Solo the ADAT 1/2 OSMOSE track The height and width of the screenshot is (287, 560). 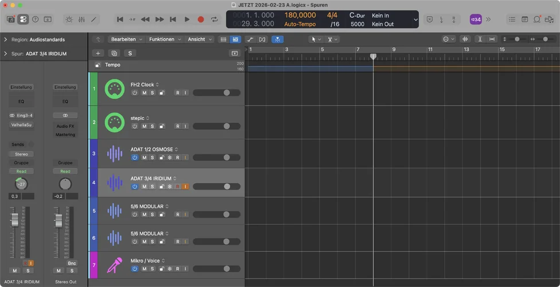(153, 157)
